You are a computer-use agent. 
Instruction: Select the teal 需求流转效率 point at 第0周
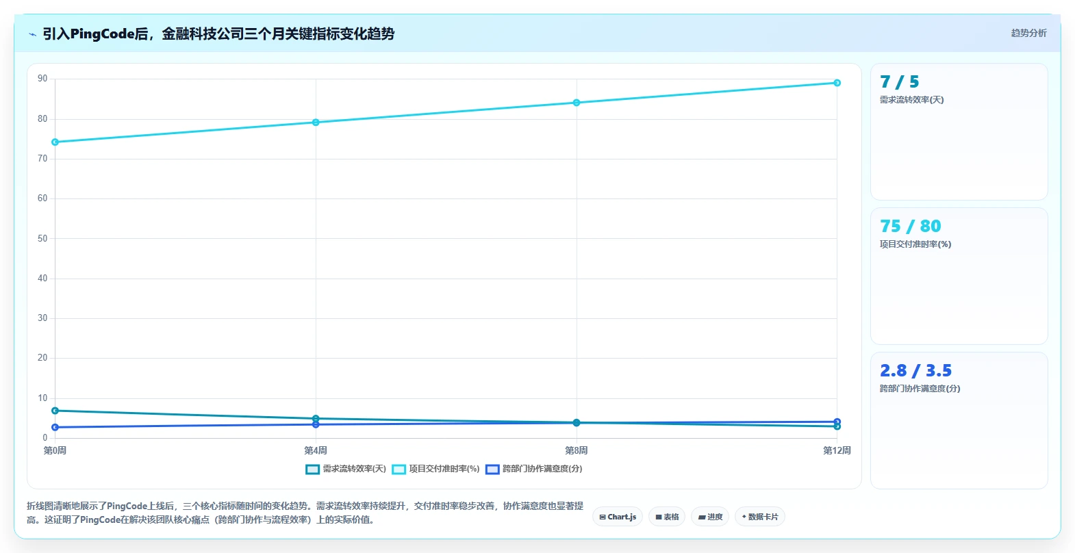(55, 411)
